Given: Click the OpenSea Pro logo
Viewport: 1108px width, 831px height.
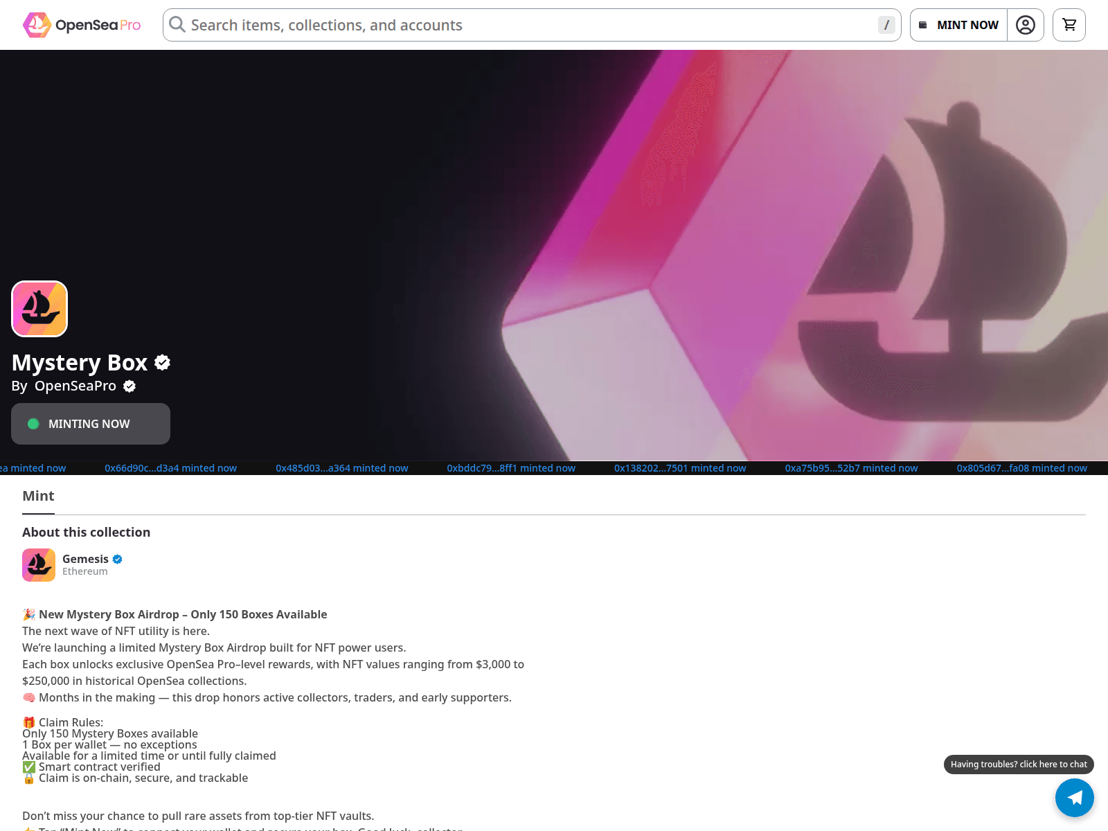Looking at the screenshot, I should click(x=82, y=25).
